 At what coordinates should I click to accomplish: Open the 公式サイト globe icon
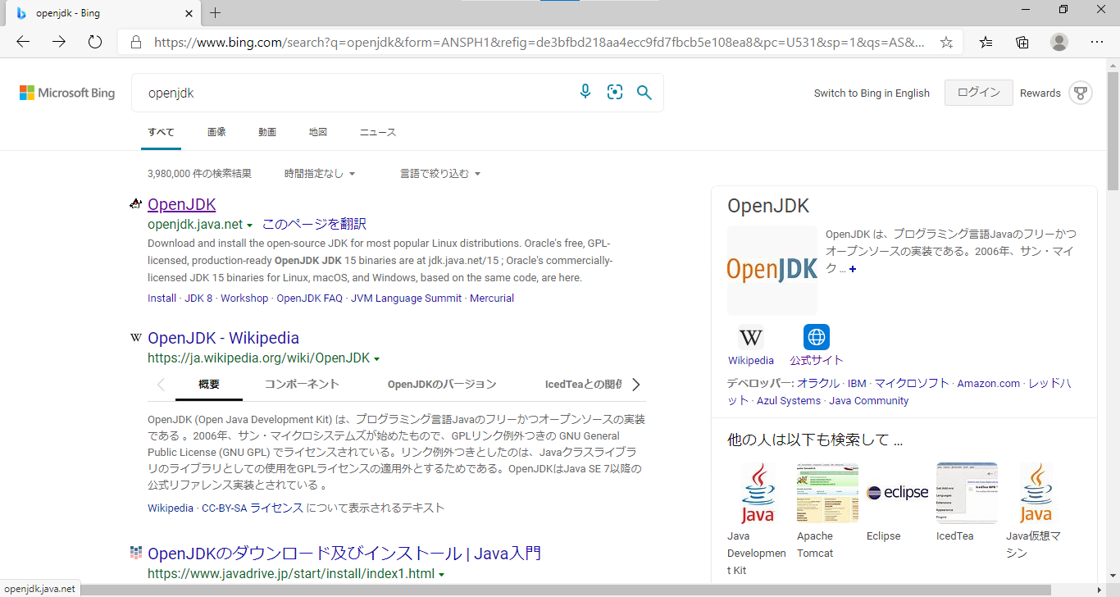(x=816, y=337)
